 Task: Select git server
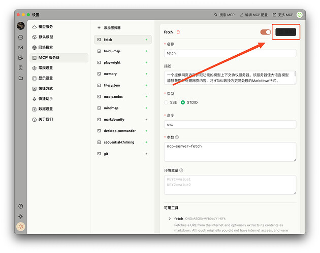click(x=122, y=154)
